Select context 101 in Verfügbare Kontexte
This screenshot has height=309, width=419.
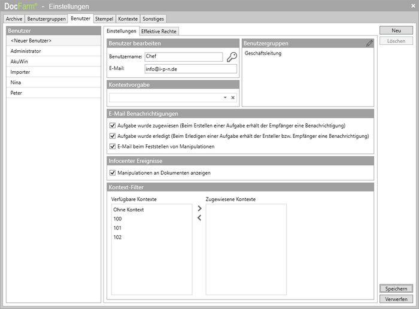(118, 228)
